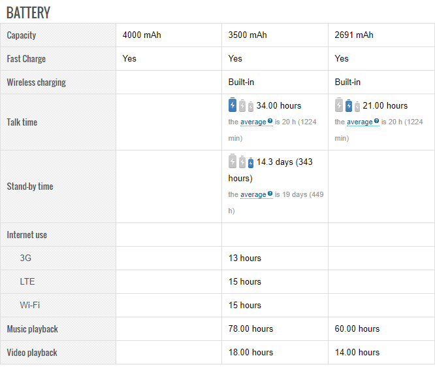Click the question mark icon under 21.00 hours
This screenshot has width=435, height=371.
pos(376,121)
